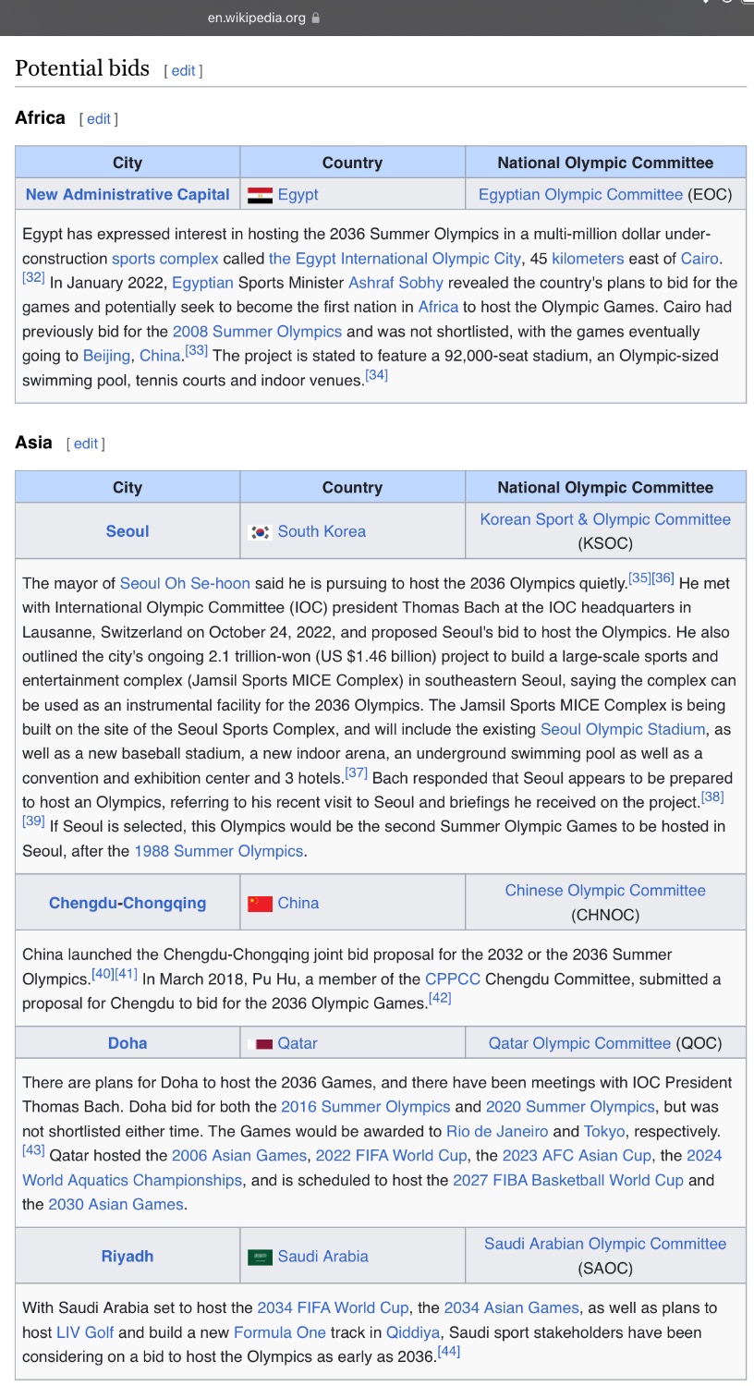
Task: Click the Egypt flag icon
Action: click(x=260, y=195)
